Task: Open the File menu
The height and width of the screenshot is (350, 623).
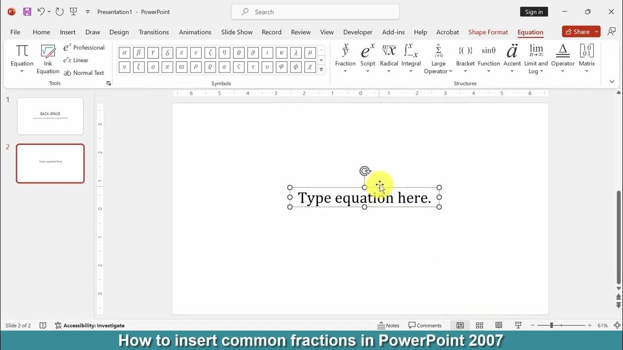Action: 15,32
